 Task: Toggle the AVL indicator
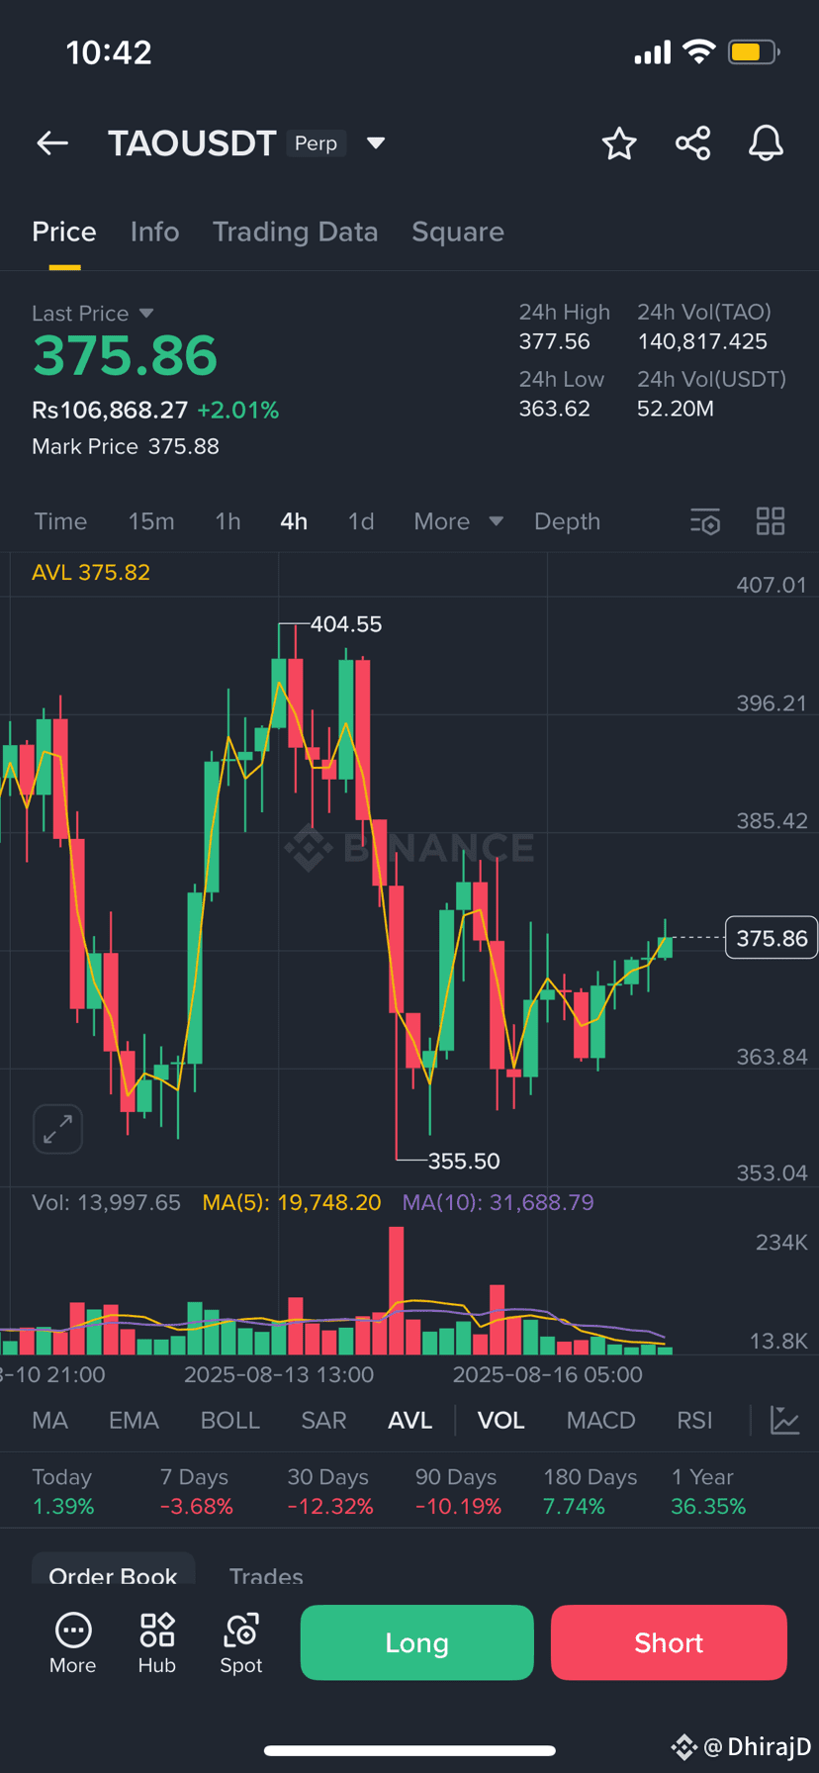click(410, 1421)
